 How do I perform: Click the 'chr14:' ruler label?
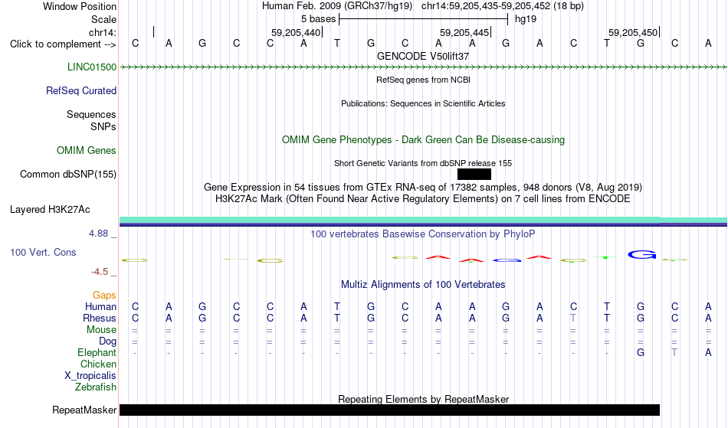click(x=103, y=32)
